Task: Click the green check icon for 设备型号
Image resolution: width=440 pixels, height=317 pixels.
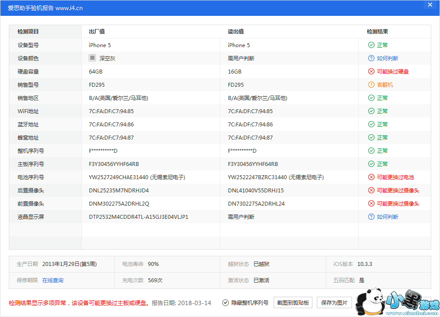Action: [371, 45]
